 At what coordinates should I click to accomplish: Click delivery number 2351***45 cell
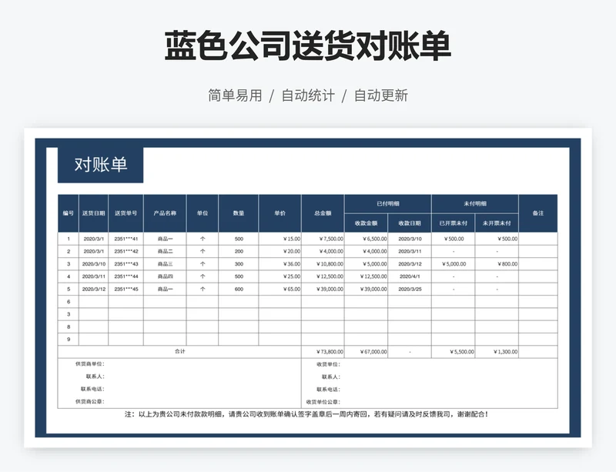point(126,290)
